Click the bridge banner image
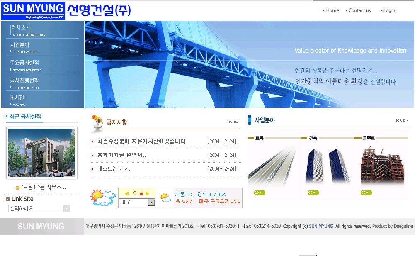The width and height of the screenshot is (415, 256). coord(249,64)
